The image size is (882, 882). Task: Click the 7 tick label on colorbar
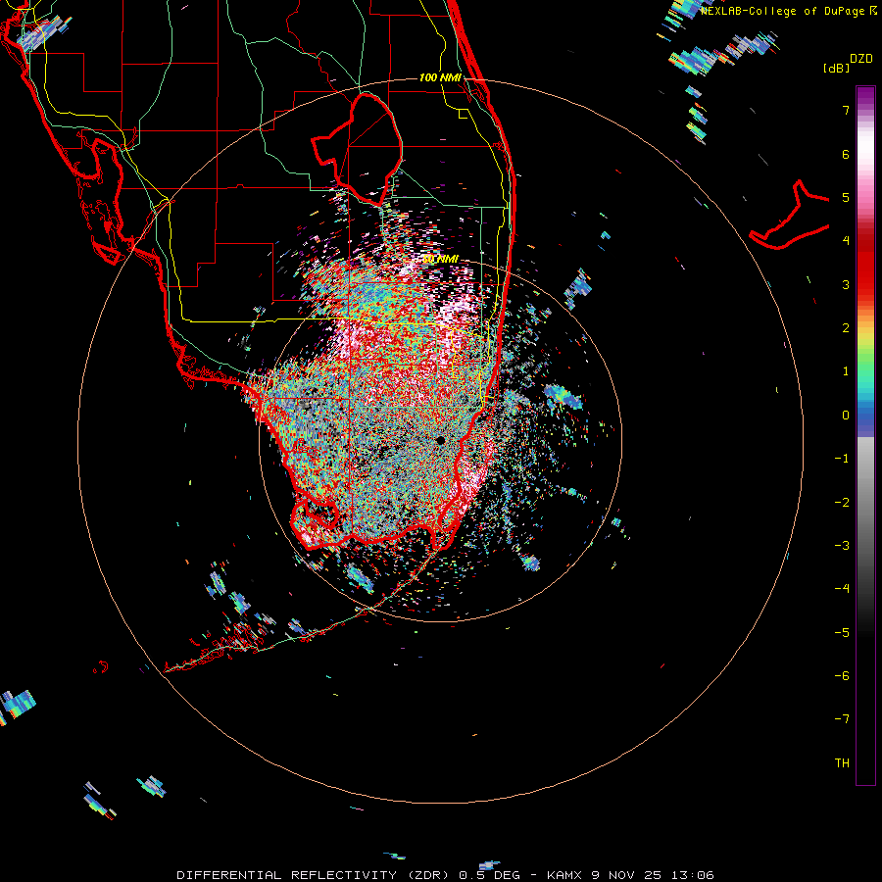[x=846, y=110]
